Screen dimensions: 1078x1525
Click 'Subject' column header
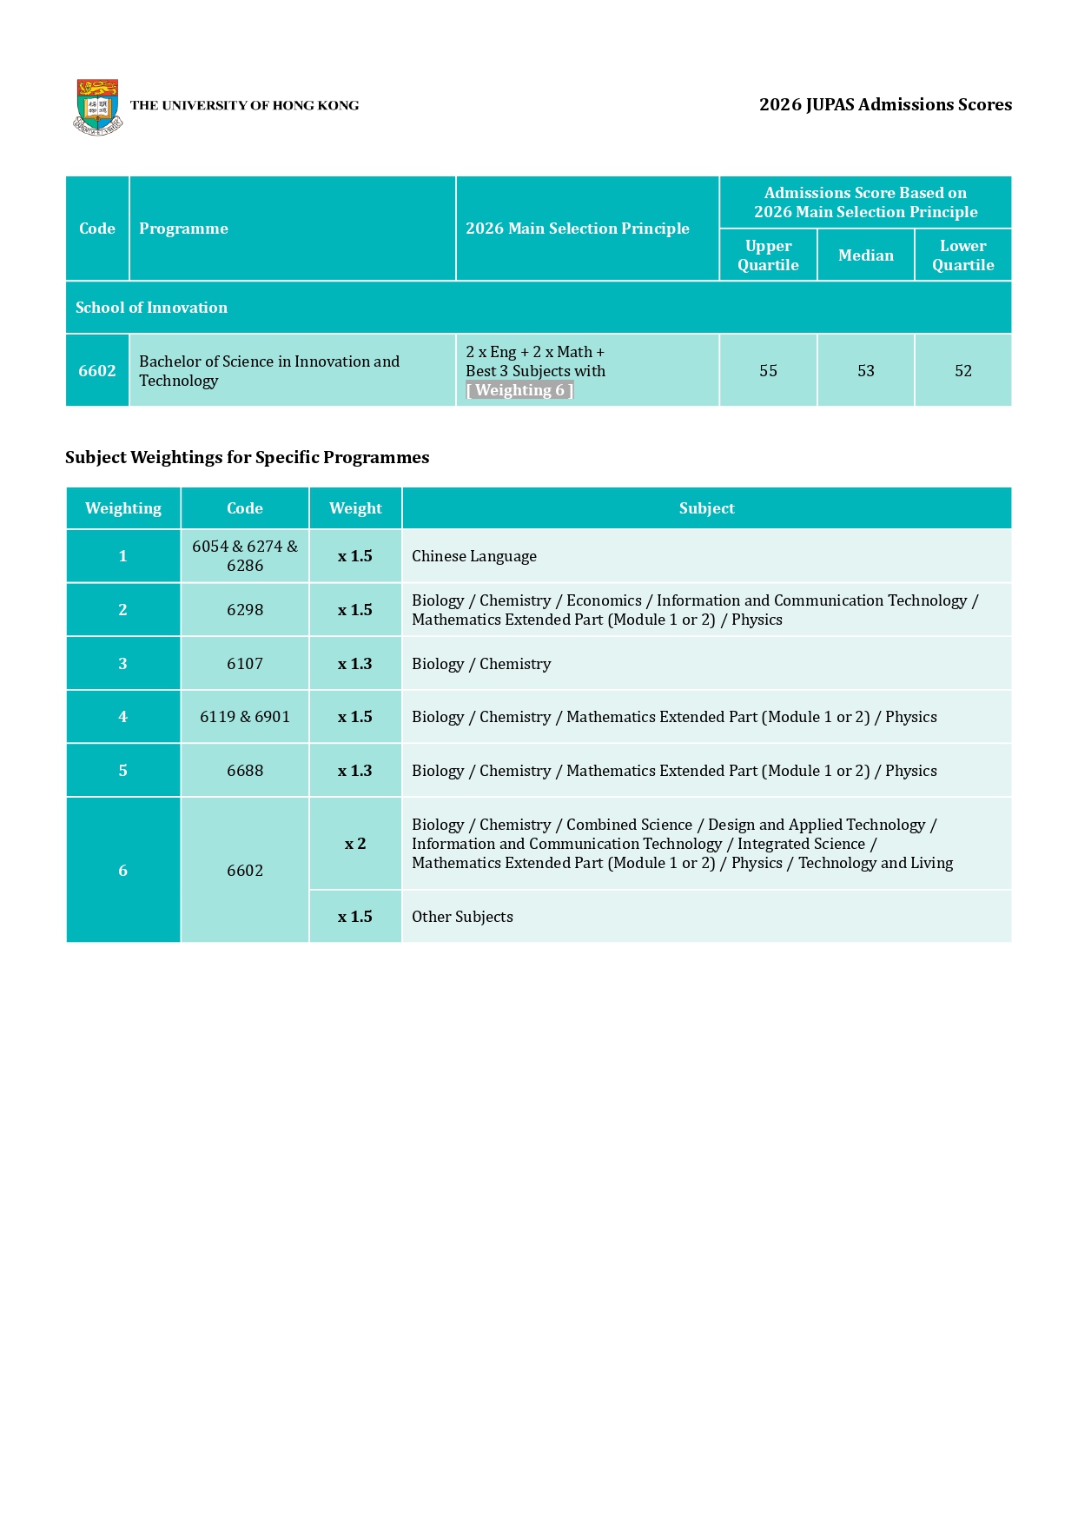707,508
